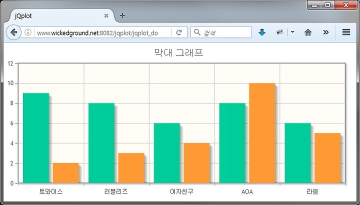Close the jQplot tab
This screenshot has height=205, width=360.
[x=106, y=16]
